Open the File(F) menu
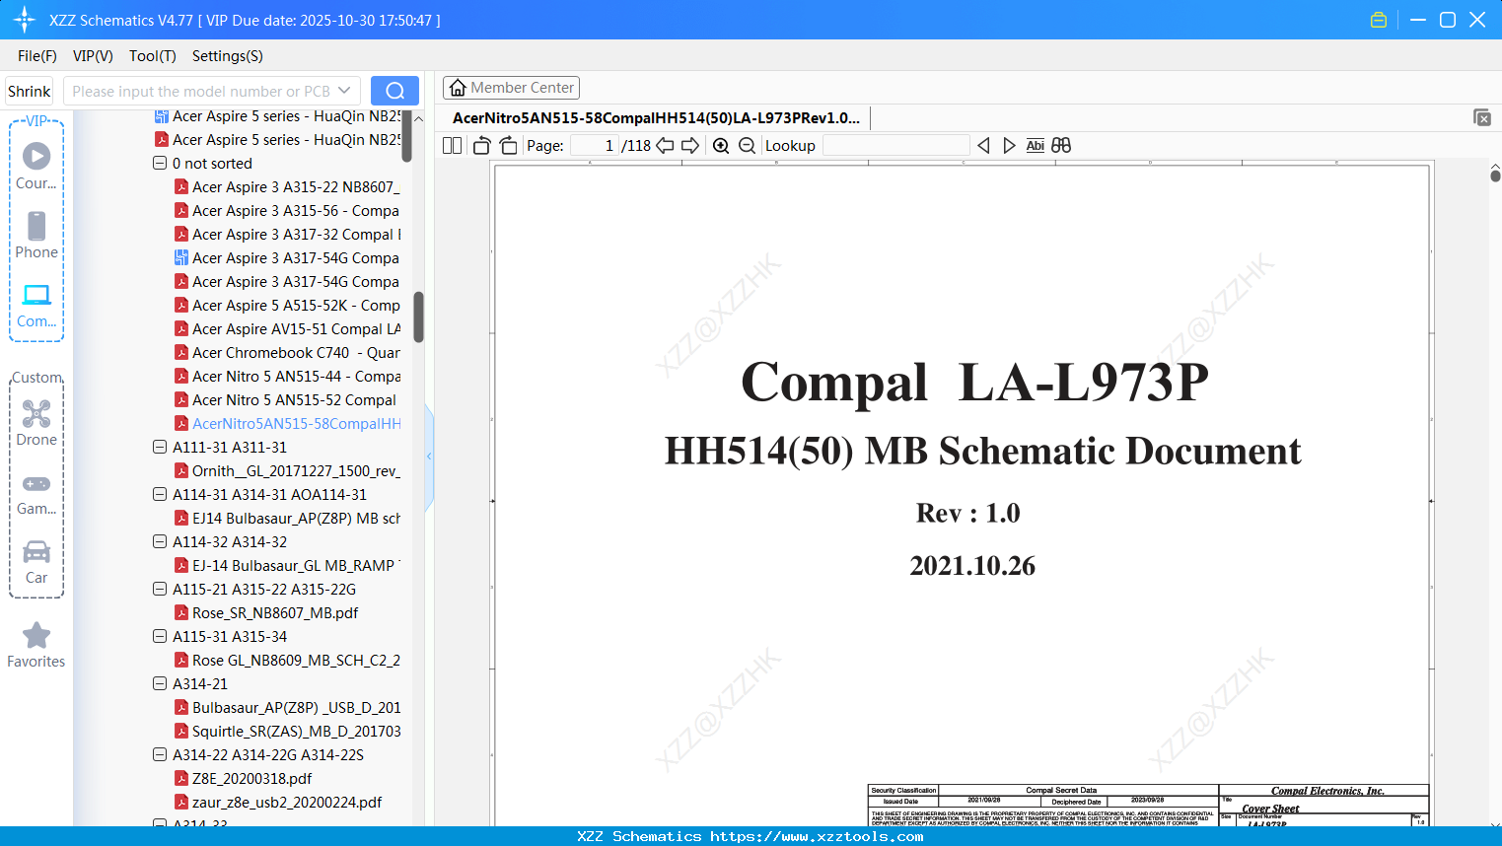Screen dimensions: 1502x846 coord(37,56)
